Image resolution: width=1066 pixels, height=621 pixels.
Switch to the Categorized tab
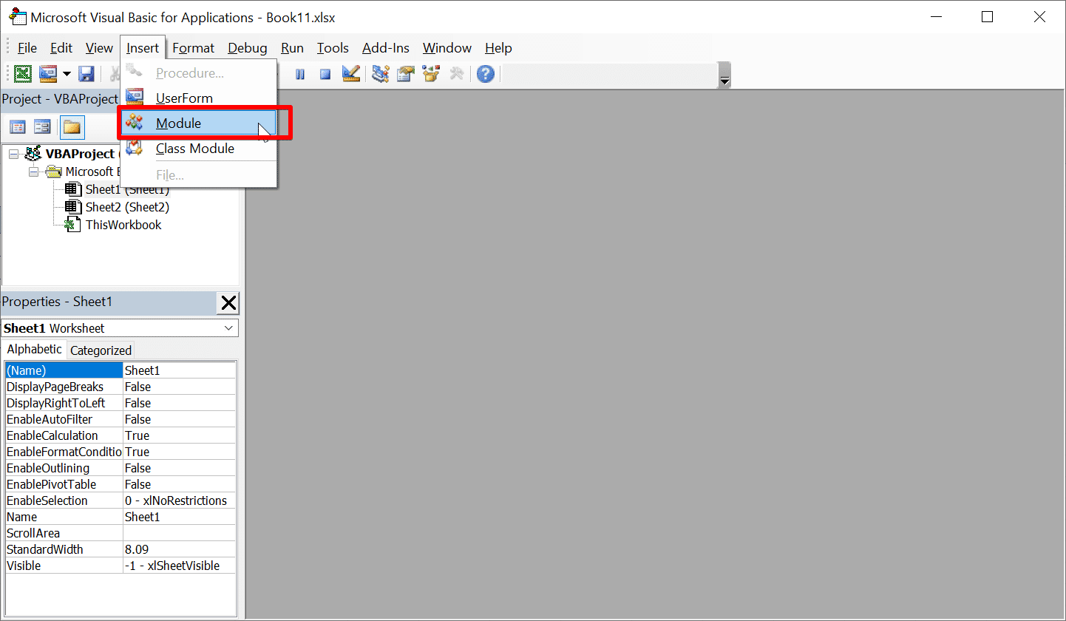point(101,350)
